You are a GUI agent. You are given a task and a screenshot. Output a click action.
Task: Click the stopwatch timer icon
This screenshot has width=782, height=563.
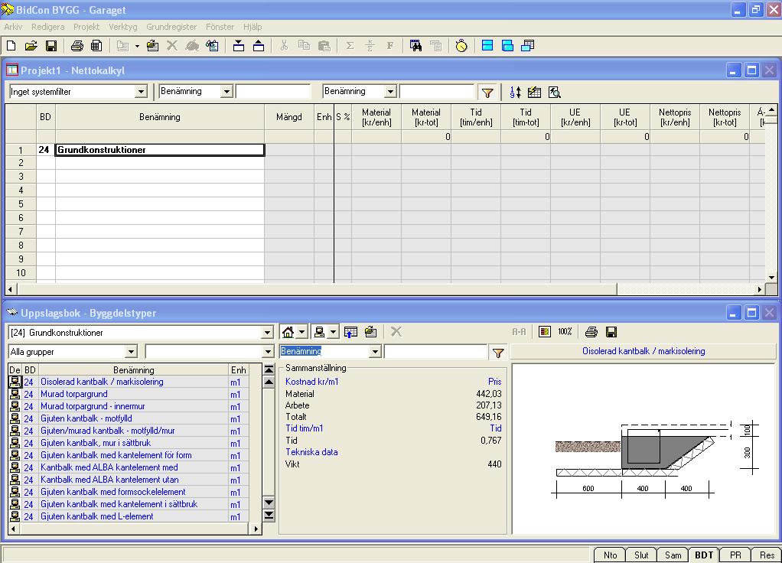pos(461,46)
